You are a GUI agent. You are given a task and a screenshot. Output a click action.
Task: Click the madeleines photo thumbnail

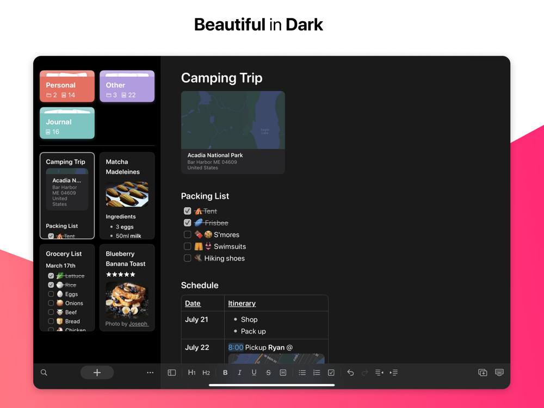point(127,194)
